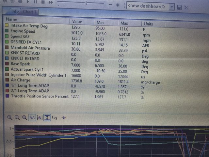The height and width of the screenshot is (157, 209).
Task: Click the playback speed slider handle
Action: coord(86,3)
